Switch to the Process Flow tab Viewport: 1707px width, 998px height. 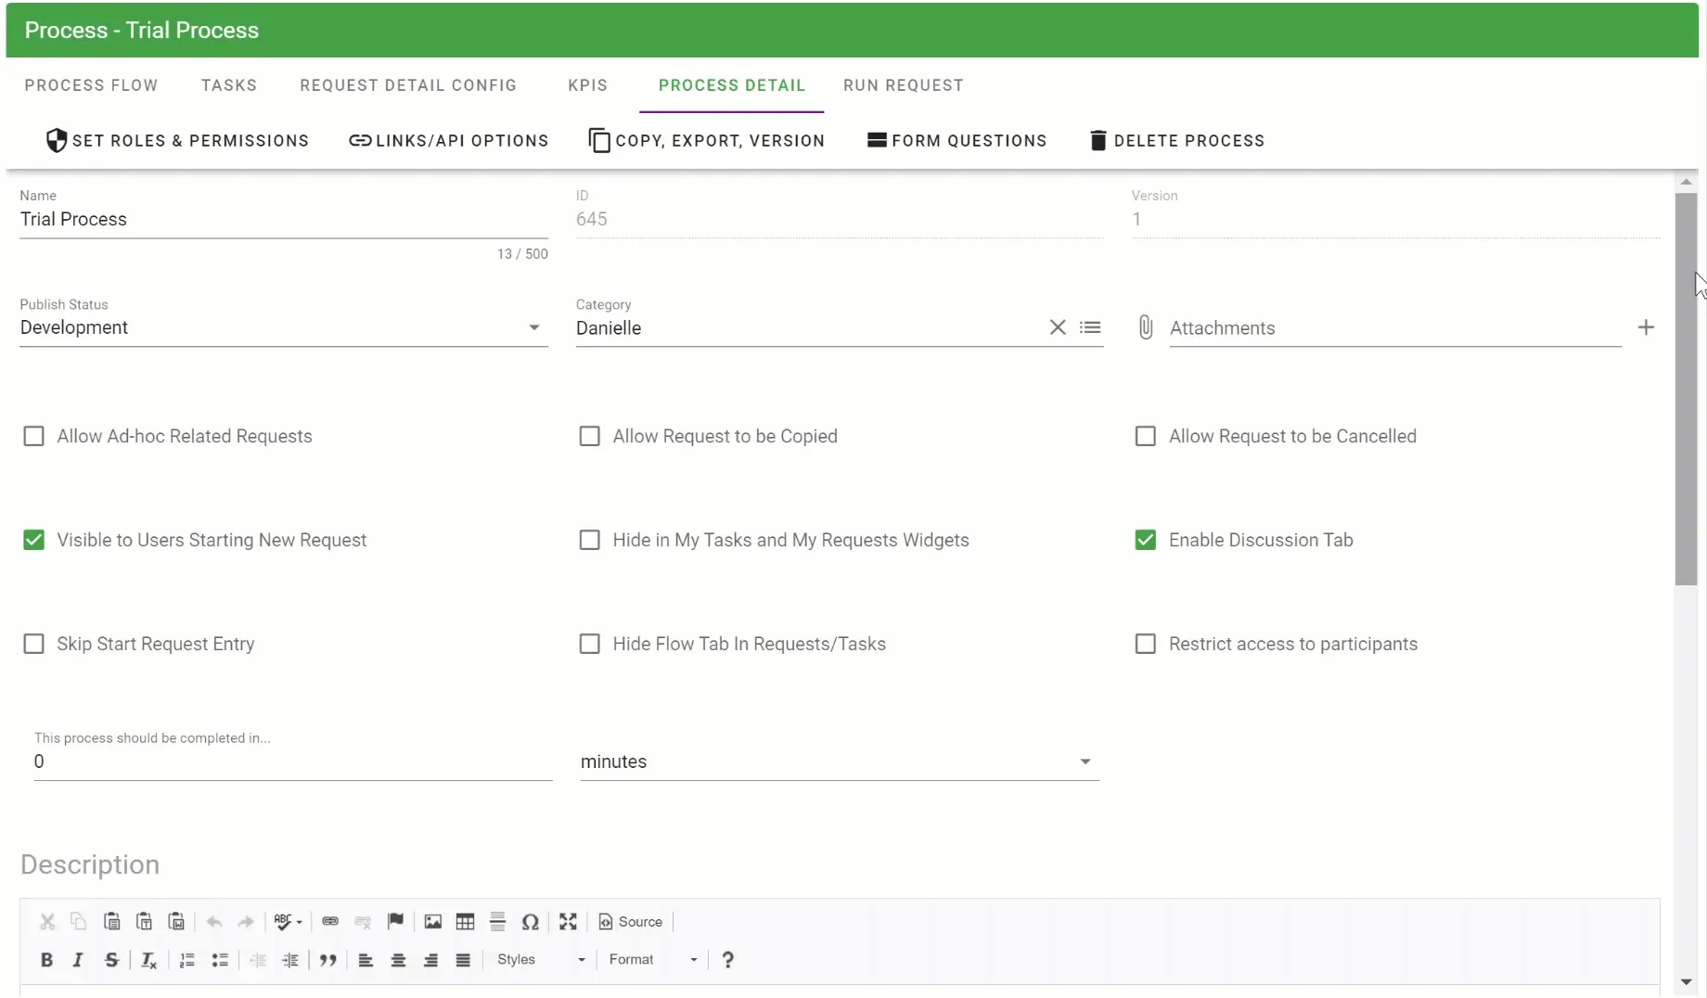click(x=91, y=85)
